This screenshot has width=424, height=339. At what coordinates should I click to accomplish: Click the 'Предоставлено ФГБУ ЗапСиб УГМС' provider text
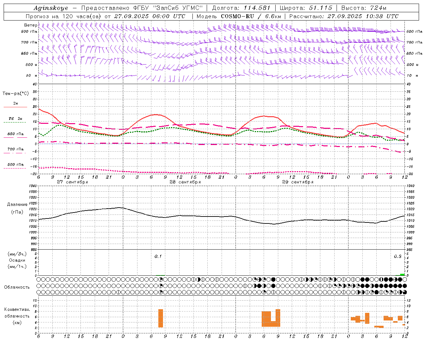[142, 8]
